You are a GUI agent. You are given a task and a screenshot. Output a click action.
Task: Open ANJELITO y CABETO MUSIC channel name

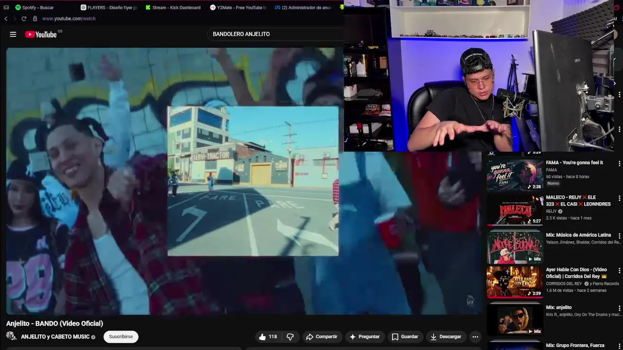pyautogui.click(x=55, y=336)
